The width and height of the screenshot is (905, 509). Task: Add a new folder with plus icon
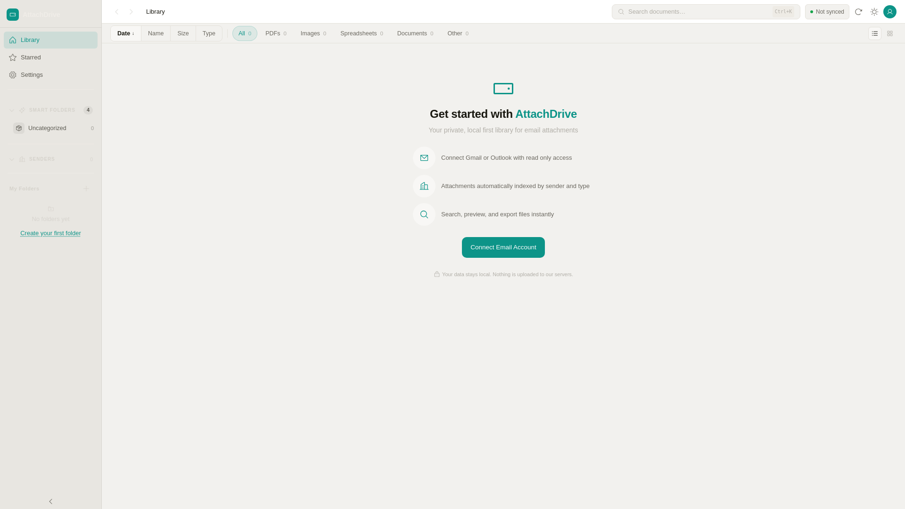coord(86,189)
